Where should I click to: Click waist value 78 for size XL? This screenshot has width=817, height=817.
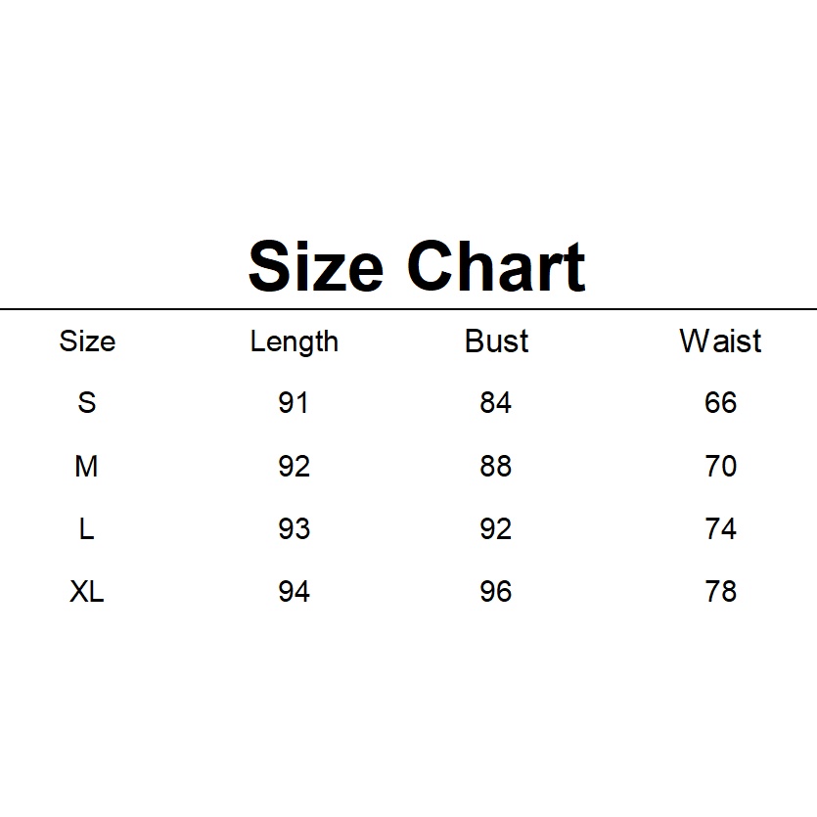pyautogui.click(x=720, y=592)
